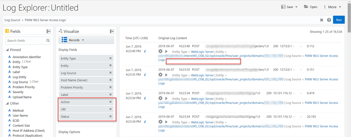
Task: Expand first log record with play arrow
Action: pos(167,51)
